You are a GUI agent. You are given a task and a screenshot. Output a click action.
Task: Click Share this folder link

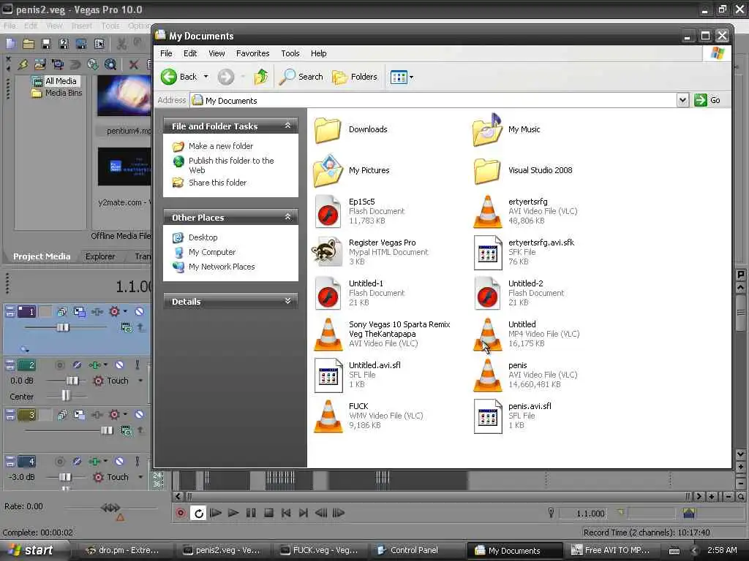tap(217, 183)
